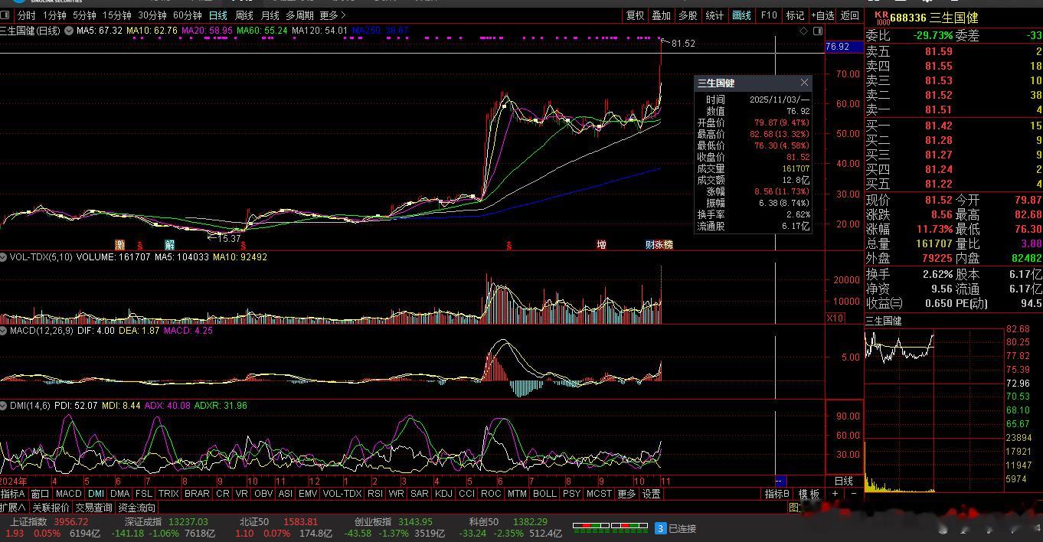Open F10 company info

(x=769, y=15)
